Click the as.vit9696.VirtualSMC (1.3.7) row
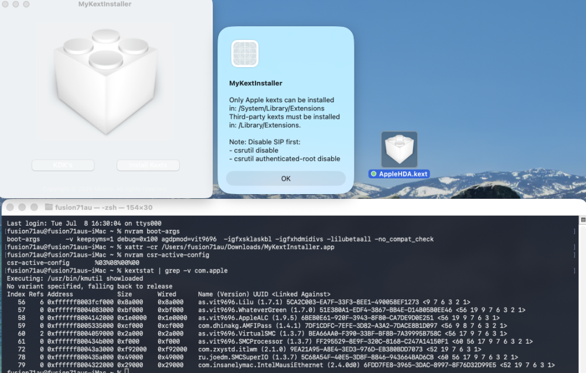586x373 pixels. coord(262,333)
